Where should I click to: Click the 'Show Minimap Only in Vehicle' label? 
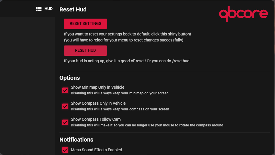click(x=97, y=87)
